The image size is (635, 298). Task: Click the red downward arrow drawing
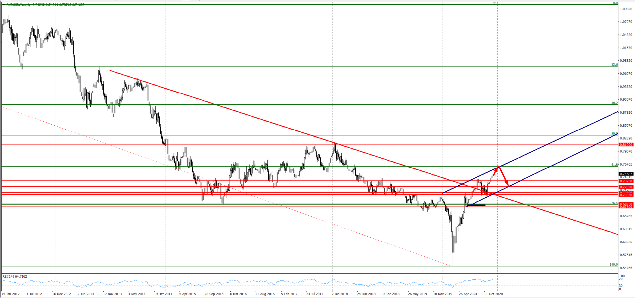504,176
